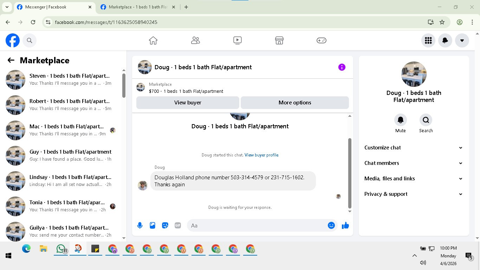Choose a GIF icon

pos(178,225)
